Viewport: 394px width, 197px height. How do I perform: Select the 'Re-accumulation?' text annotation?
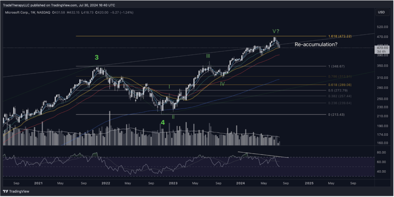(316, 44)
